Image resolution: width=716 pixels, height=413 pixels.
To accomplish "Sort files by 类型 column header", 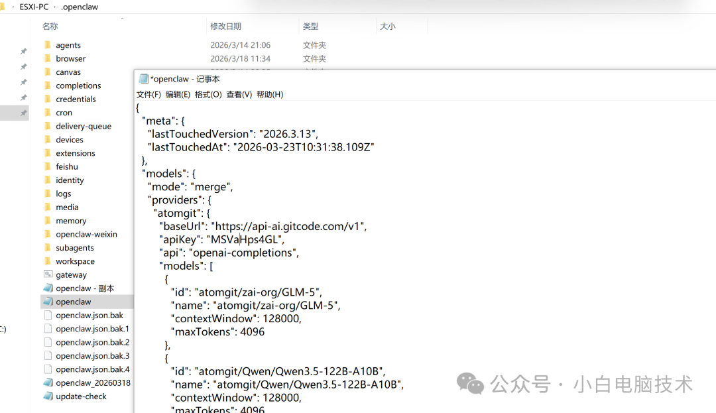I will 310,27.
